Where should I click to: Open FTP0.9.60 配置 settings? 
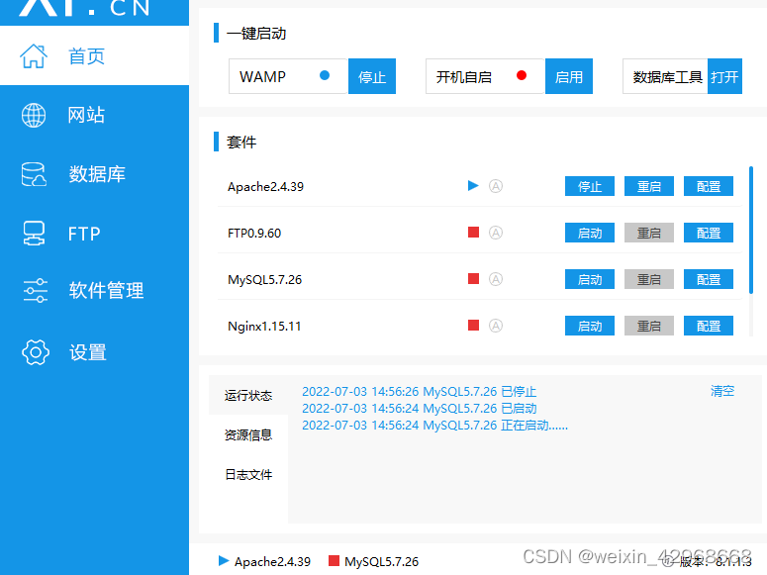coord(709,233)
